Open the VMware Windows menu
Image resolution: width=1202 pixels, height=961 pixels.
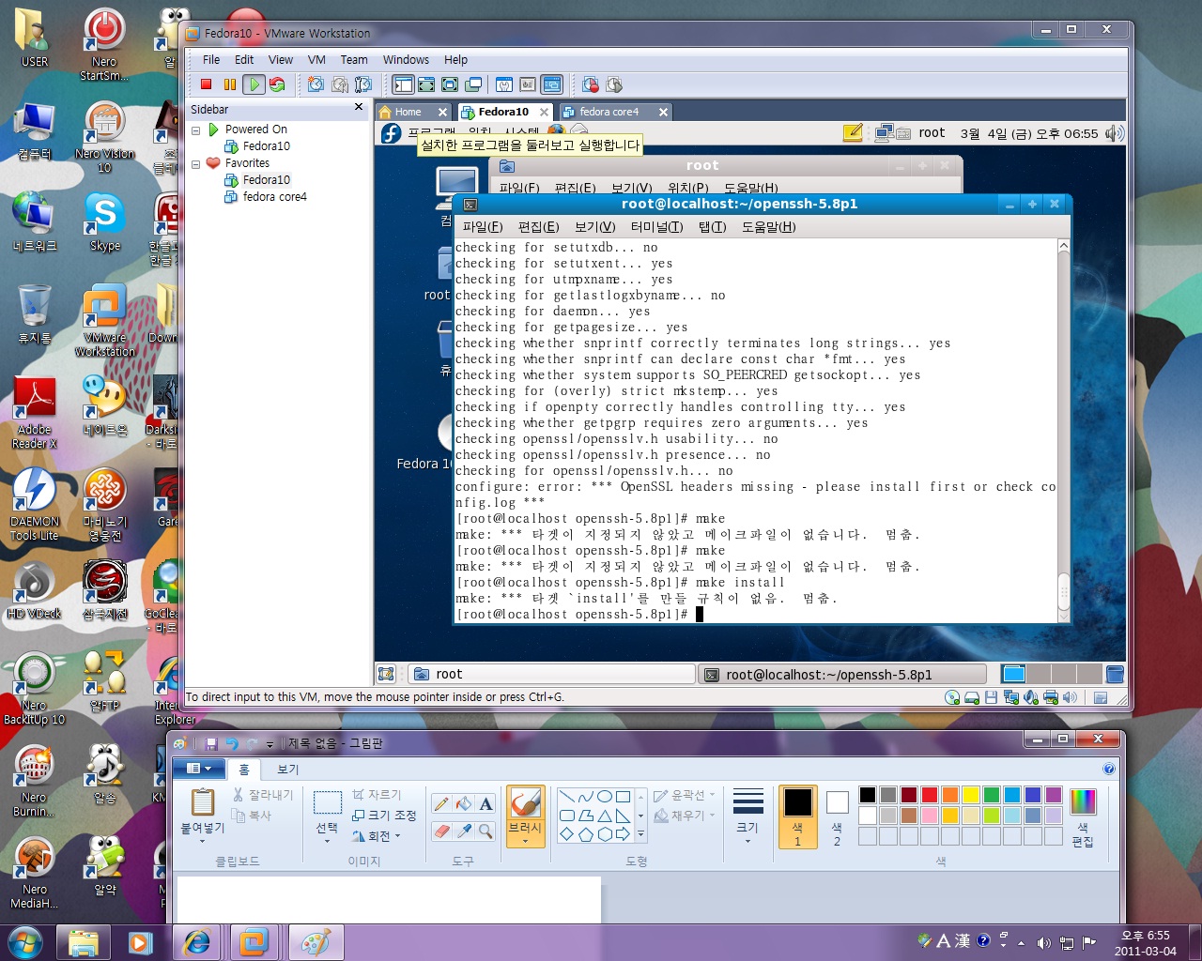pos(406,59)
